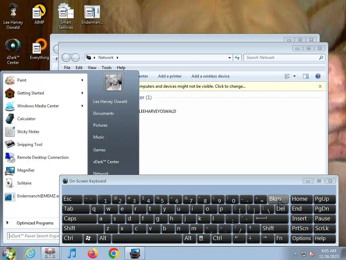Open the AIMP desktop shortcut
The image size is (346, 260).
click(39, 14)
